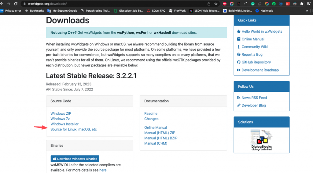This screenshot has width=313, height=173.
Task: Open the Online Manual under Documentation
Action: pyautogui.click(x=156, y=127)
